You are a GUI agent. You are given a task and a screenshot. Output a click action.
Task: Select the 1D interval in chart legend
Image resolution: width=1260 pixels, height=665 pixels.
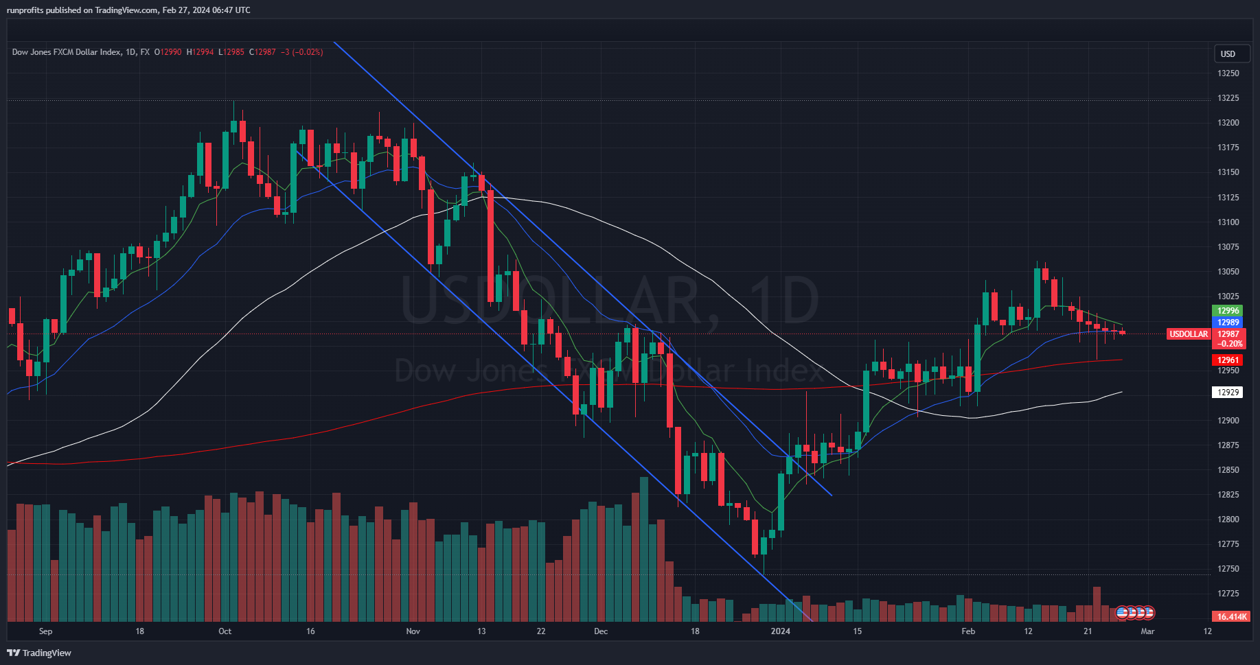pos(130,52)
